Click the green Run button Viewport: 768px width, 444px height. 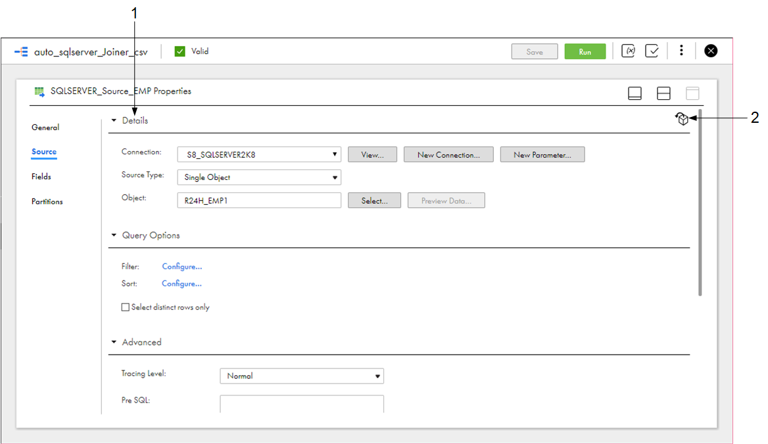[x=585, y=51]
